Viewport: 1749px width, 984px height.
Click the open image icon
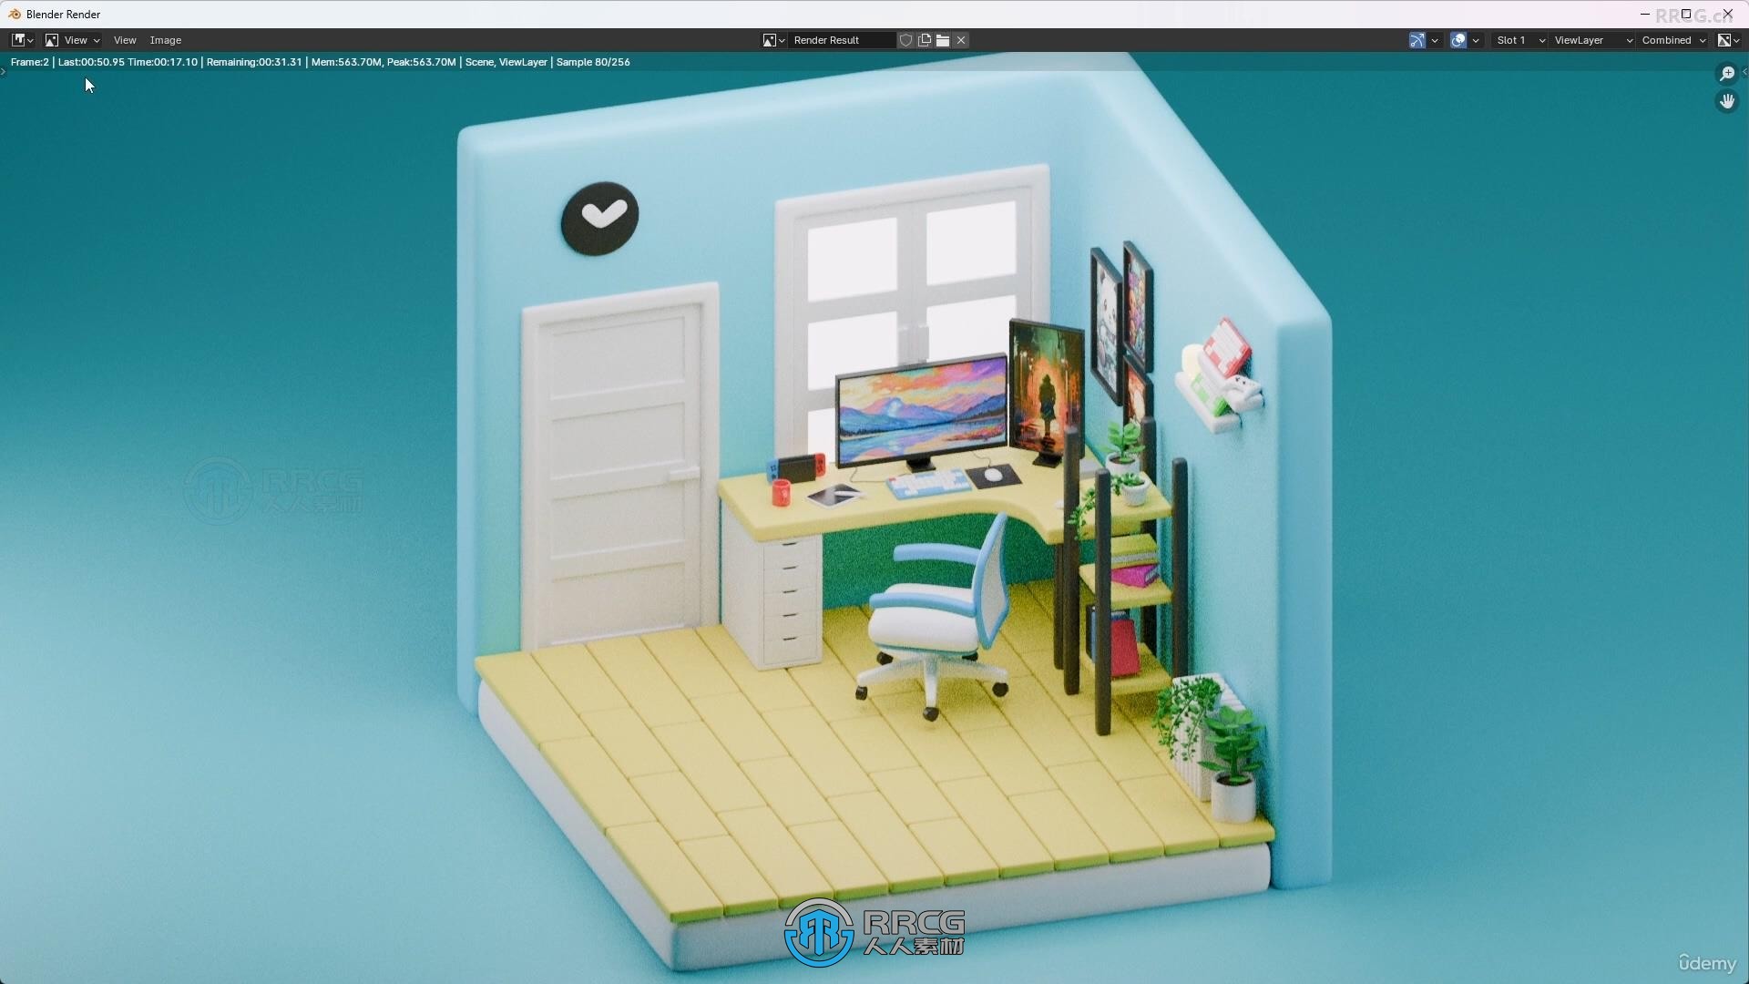pyautogui.click(x=943, y=40)
